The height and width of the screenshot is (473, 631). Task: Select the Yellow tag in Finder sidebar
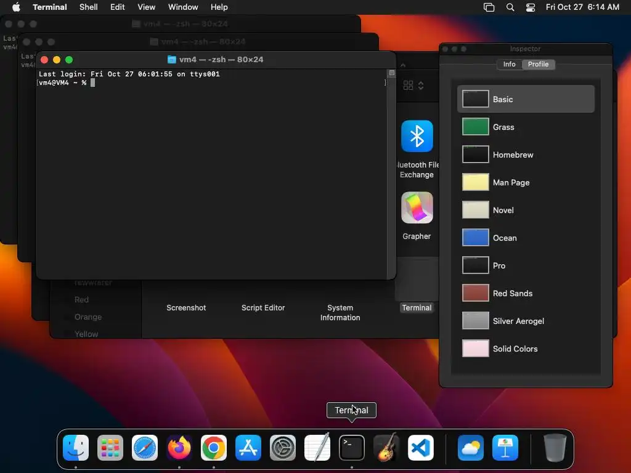86,334
